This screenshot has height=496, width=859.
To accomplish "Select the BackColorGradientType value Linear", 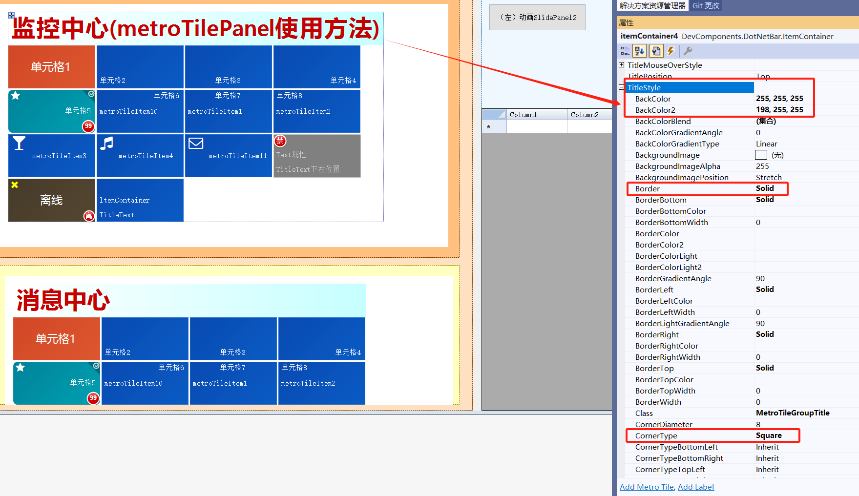I will click(x=767, y=144).
